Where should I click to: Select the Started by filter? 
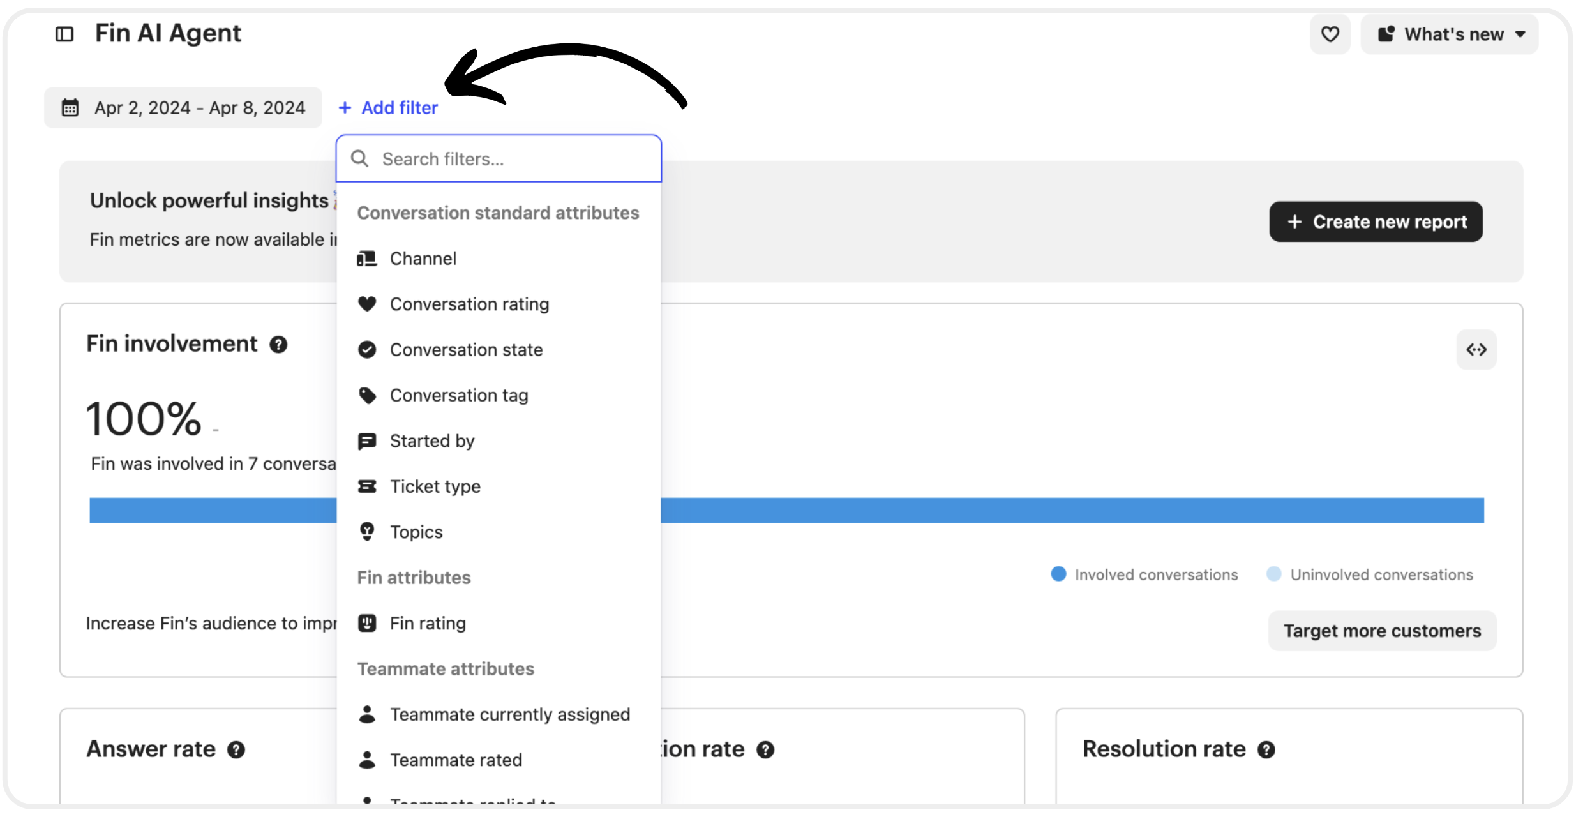[499, 441]
